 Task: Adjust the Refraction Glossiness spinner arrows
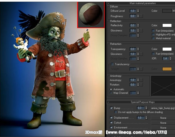click(138, 54)
